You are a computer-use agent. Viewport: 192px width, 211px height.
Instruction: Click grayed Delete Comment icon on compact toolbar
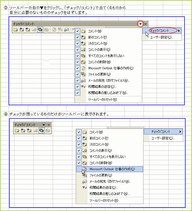coord(48,130)
